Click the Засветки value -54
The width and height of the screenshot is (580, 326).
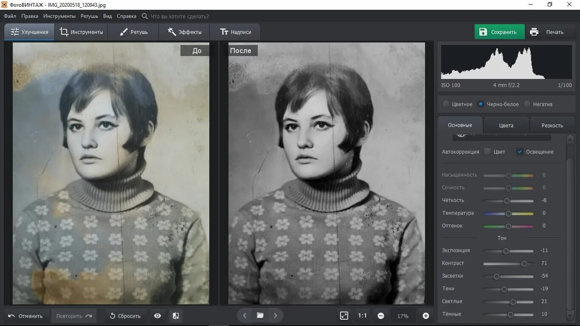pos(544,276)
